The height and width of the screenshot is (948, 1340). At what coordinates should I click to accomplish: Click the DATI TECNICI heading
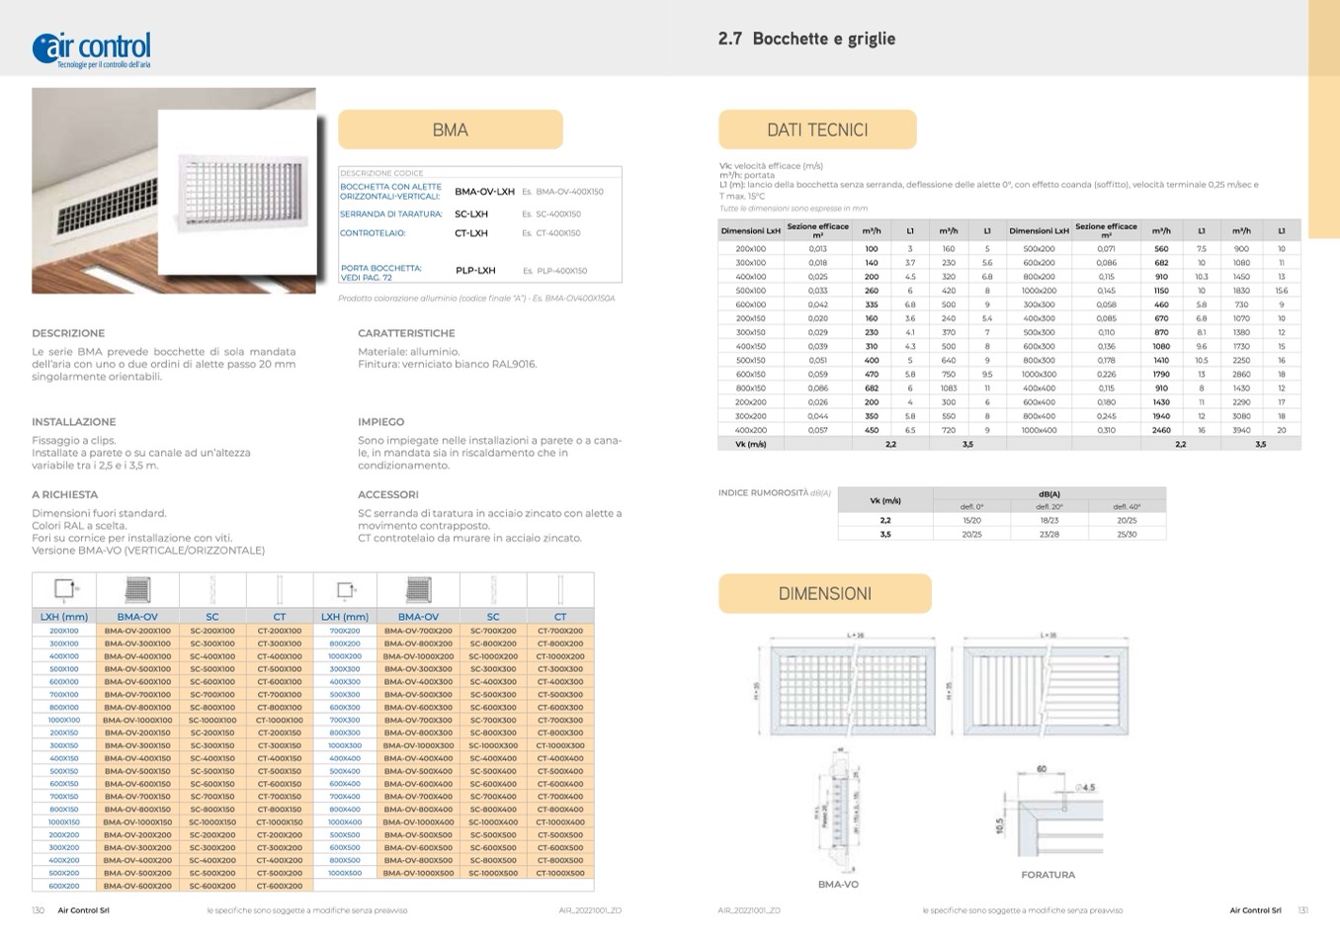[817, 129]
